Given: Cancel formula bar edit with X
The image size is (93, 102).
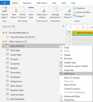Looking at the screenshot, I should click(x=70, y=27).
